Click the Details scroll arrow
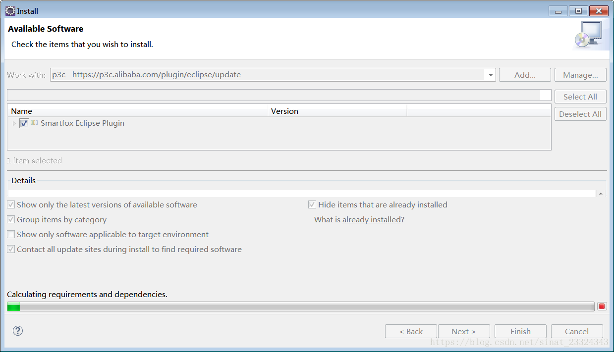The height and width of the screenshot is (352, 614). point(601,194)
